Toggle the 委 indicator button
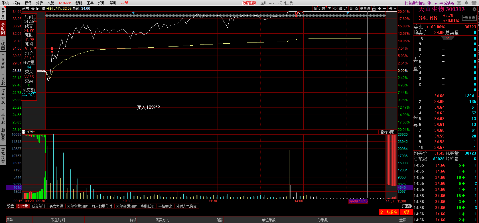479x223 pixels. 335,9
